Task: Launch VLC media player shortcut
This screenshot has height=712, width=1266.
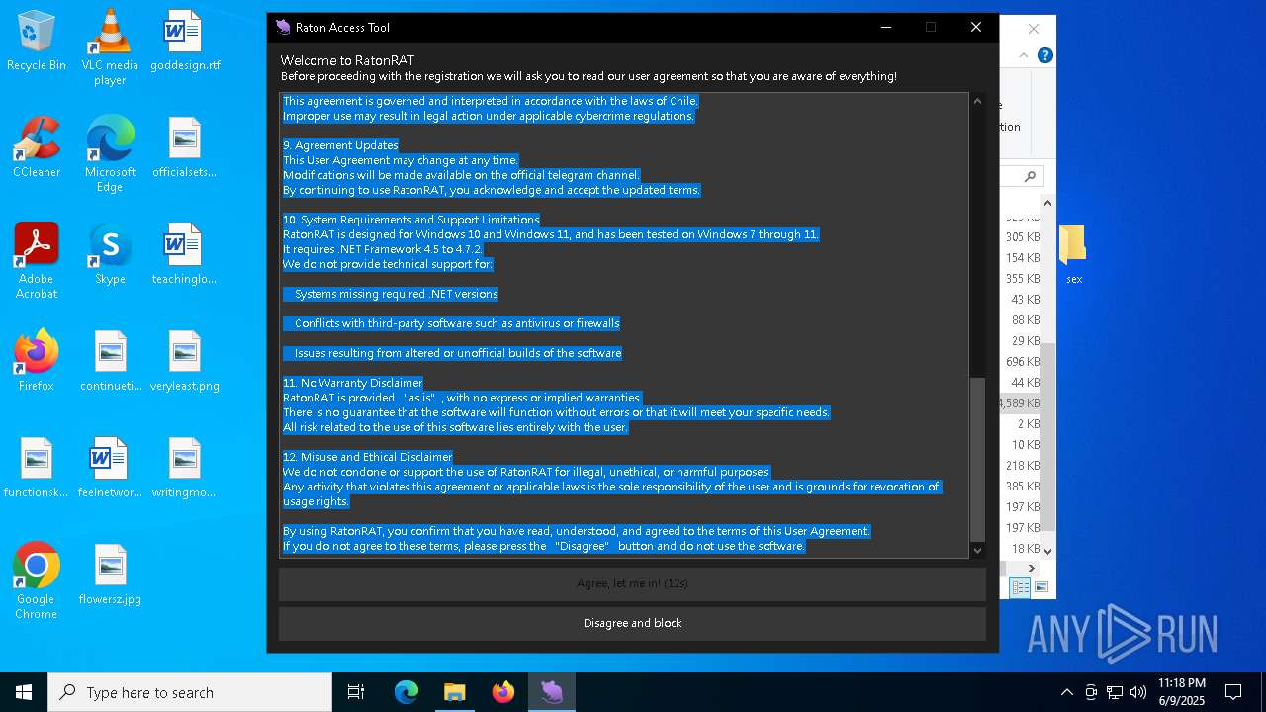Action: [x=110, y=47]
